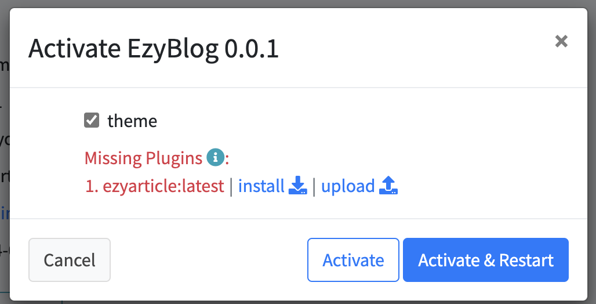
Task: Click the version number 0.0.1 in title
Action: [x=252, y=49]
